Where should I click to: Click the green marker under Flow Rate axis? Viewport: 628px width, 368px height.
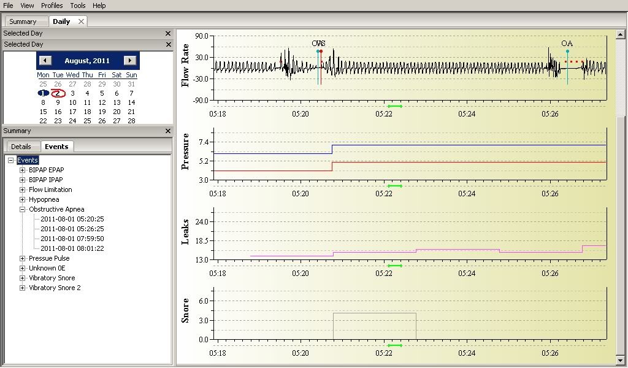(x=395, y=106)
